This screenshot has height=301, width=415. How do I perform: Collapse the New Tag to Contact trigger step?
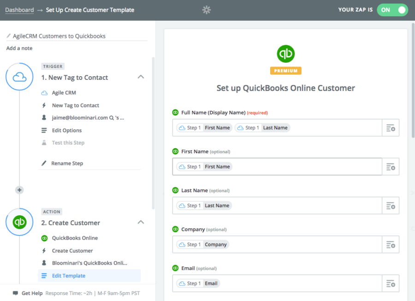tap(141, 77)
